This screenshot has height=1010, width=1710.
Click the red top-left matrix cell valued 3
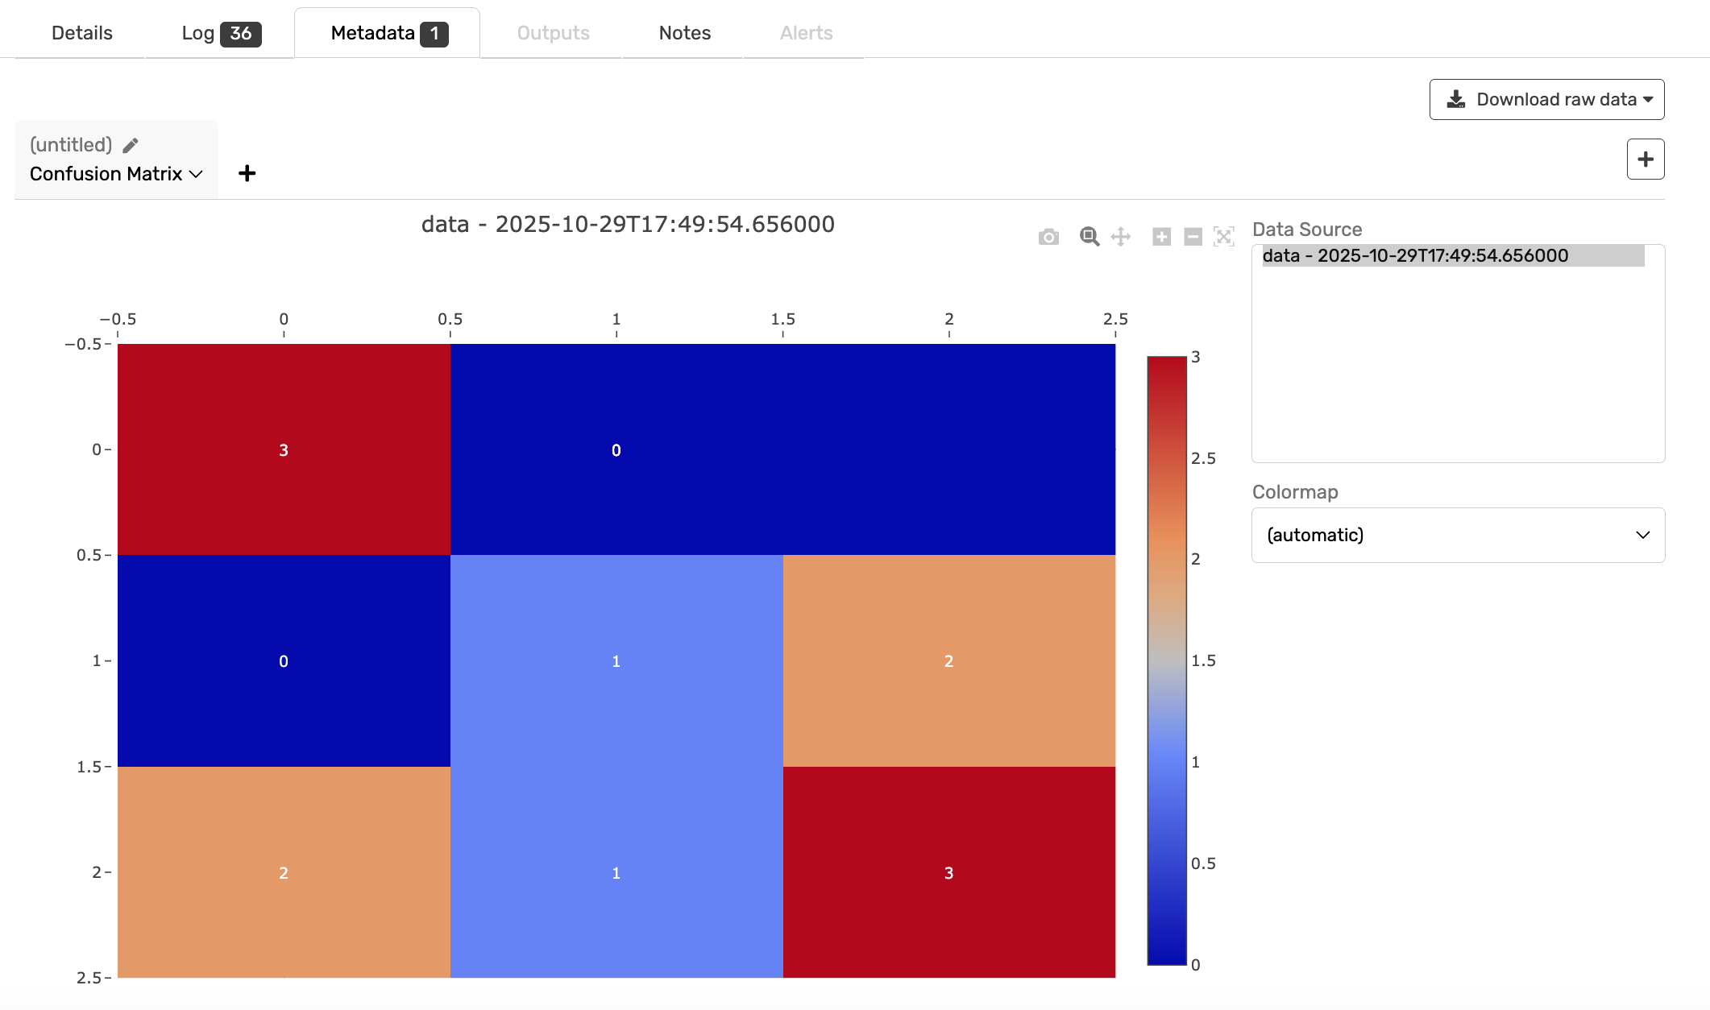coord(284,449)
